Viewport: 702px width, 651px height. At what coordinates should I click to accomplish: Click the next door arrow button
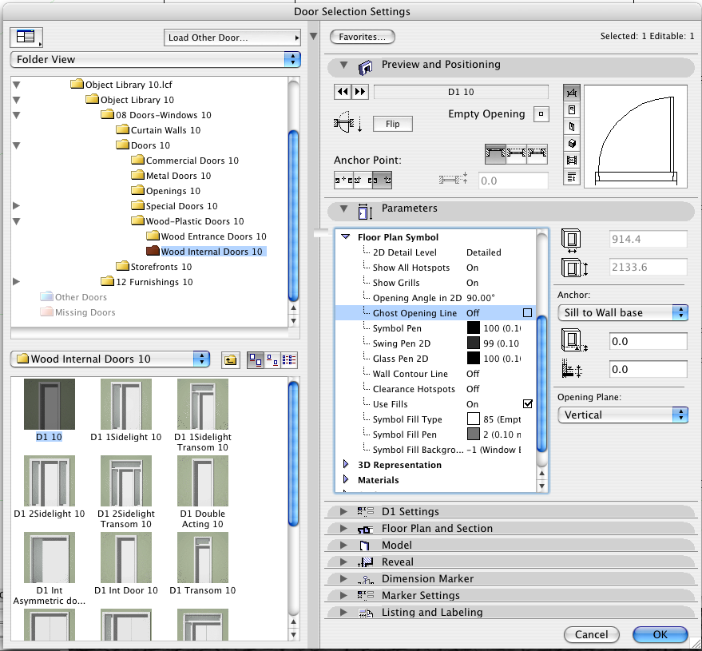(359, 92)
